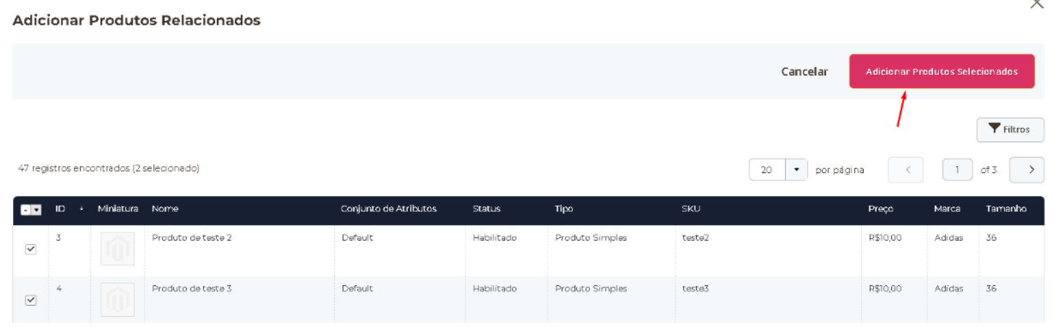Open the per-page count dropdown arrow
This screenshot has width=1054, height=331.
pos(795,170)
